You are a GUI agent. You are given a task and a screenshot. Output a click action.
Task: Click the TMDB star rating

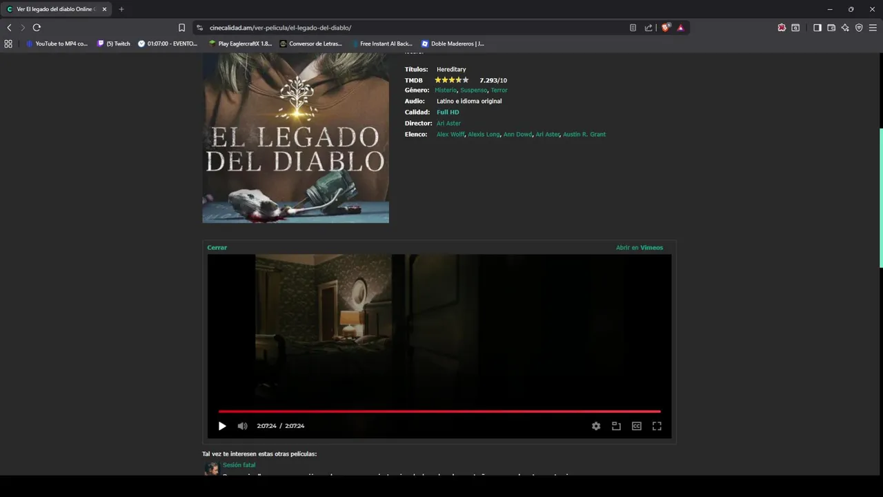[x=451, y=80]
